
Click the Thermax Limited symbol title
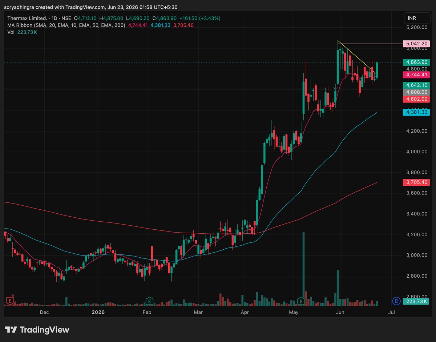[27, 18]
